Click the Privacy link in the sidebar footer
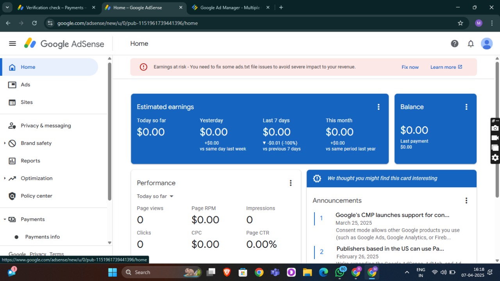This screenshot has height=281, width=500. (38, 254)
